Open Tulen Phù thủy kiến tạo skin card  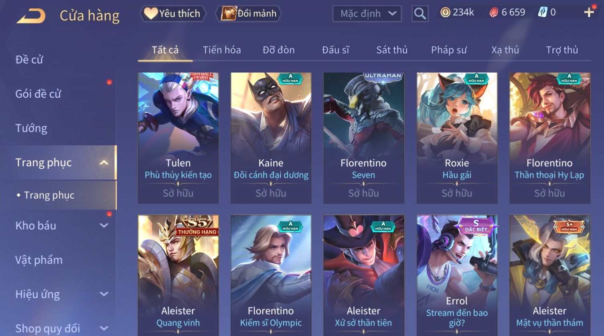point(178,137)
